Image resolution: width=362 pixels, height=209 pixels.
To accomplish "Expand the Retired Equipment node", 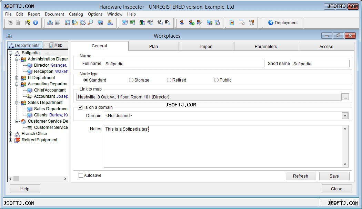I will [x=10, y=140].
